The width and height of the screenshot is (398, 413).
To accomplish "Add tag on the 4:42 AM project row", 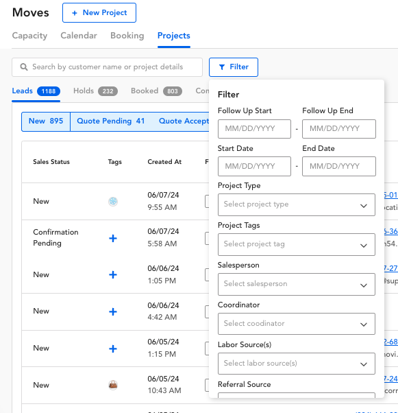I will (113, 312).
